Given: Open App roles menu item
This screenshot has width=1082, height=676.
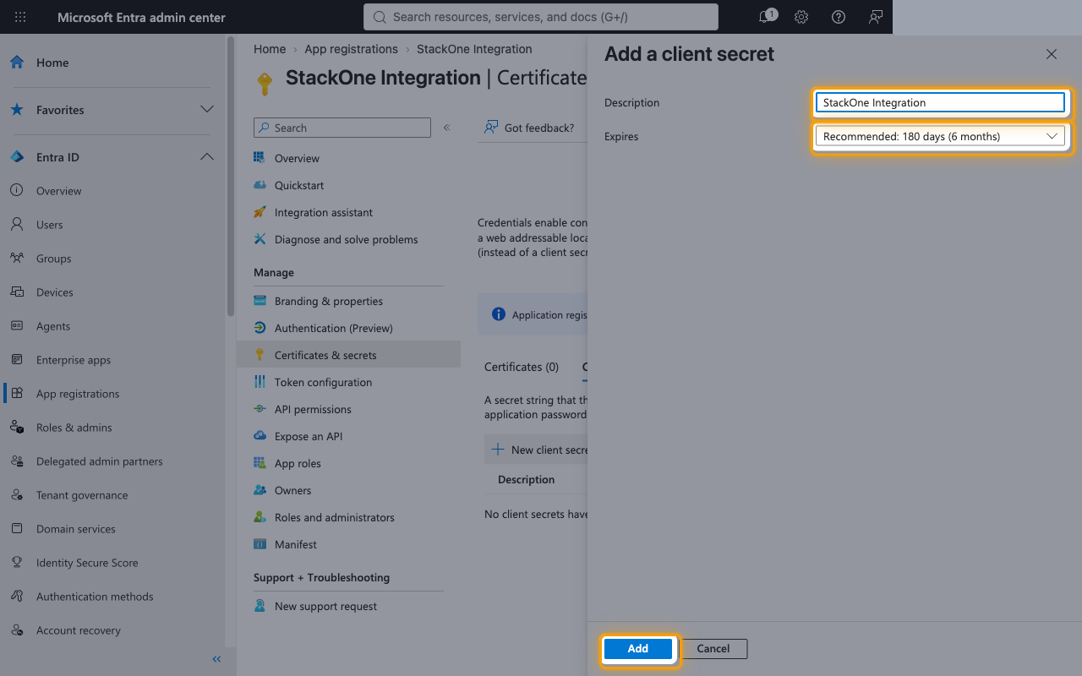Looking at the screenshot, I should (x=298, y=463).
